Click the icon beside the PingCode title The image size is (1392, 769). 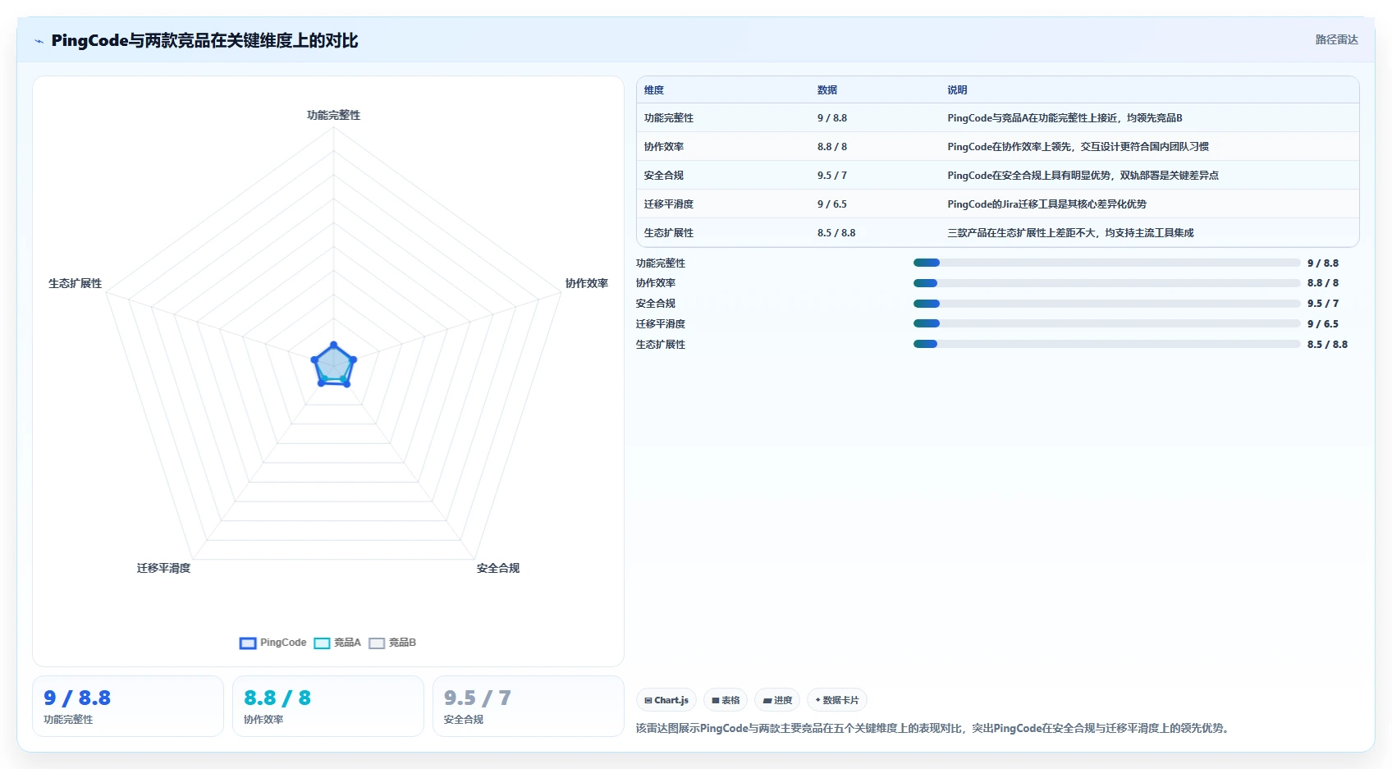click(x=39, y=41)
